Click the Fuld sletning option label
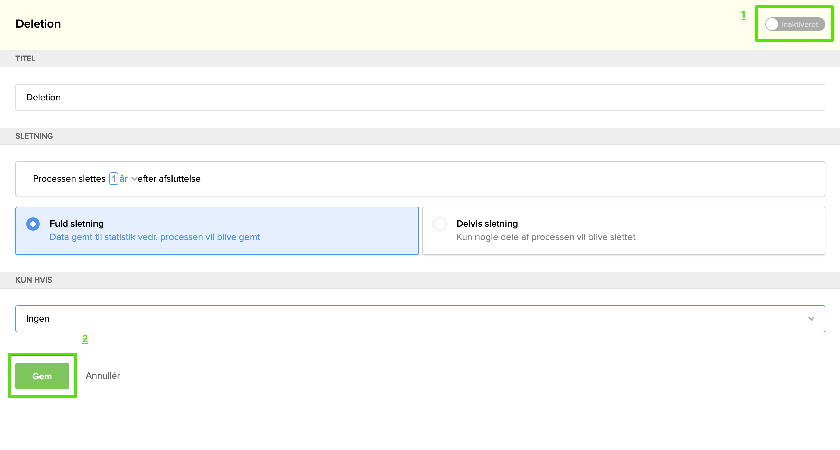 pos(77,224)
